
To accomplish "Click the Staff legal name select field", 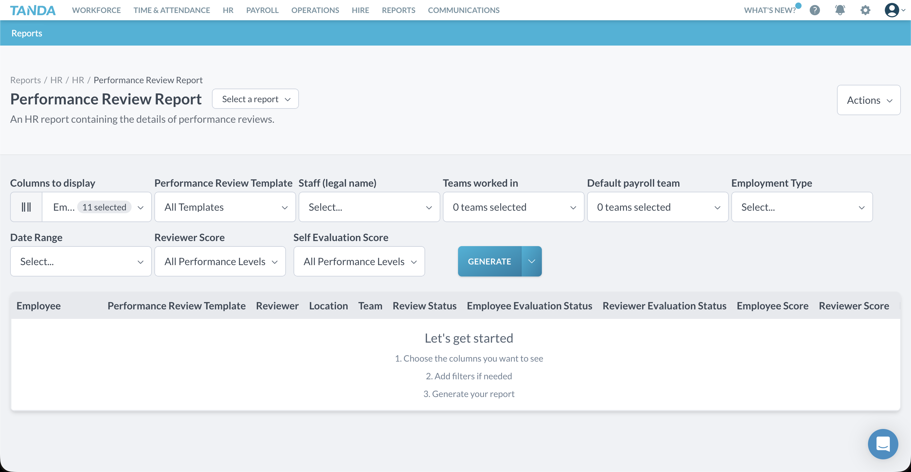I will [x=369, y=207].
